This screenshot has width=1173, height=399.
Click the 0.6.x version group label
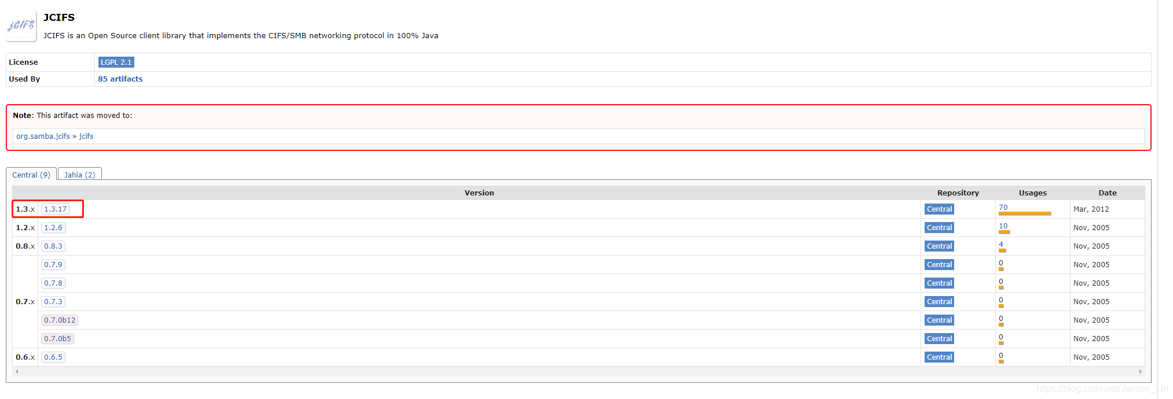tap(25, 357)
